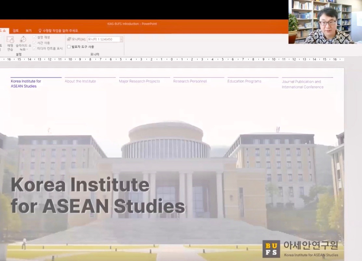The width and height of the screenshot is (362, 261).
Task: Click the BUFS logo on slide
Action: click(271, 249)
